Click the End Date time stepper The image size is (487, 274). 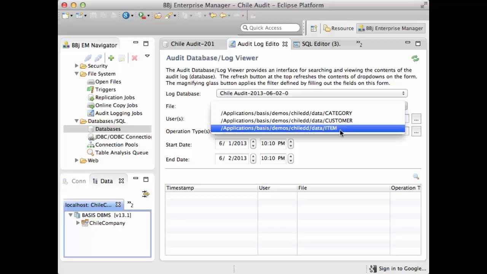tap(291, 158)
